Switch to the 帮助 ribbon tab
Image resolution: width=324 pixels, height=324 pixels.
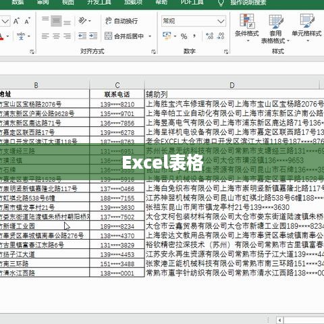tap(161, 2)
